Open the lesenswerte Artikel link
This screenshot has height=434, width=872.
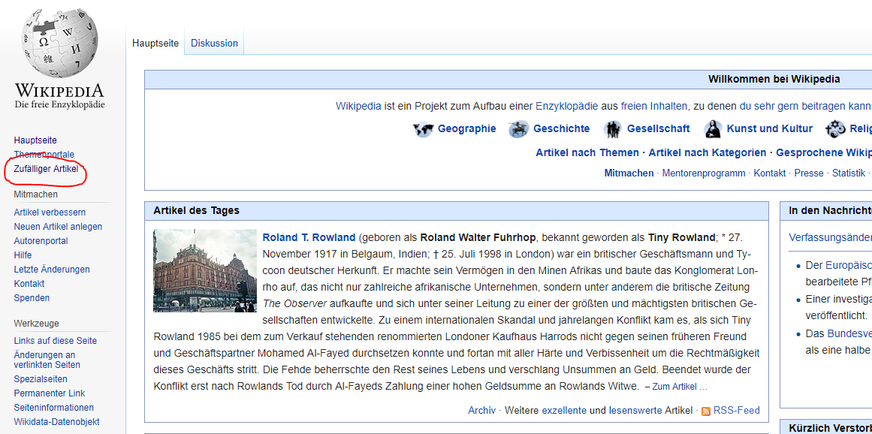635,411
